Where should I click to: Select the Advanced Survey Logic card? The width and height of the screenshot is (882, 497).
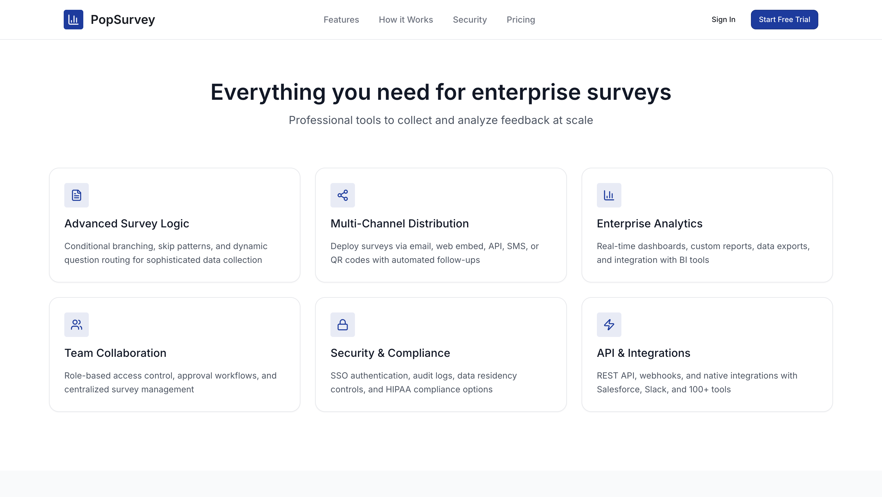coord(175,225)
